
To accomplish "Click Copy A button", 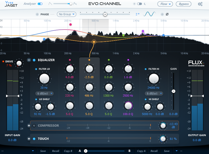I will (141, 151).
